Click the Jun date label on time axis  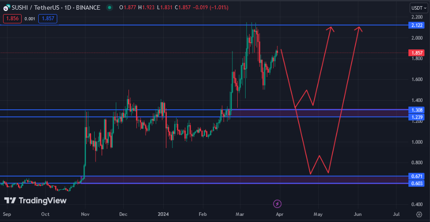tap(358, 214)
